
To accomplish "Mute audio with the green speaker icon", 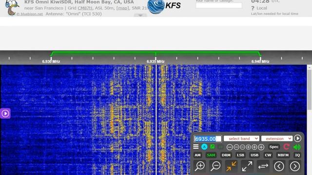I will coord(297,147).
